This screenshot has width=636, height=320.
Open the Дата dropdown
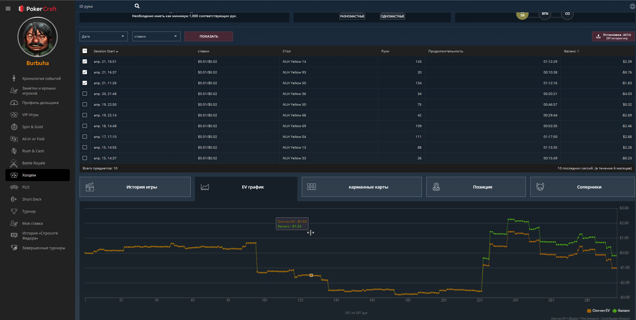tap(103, 36)
